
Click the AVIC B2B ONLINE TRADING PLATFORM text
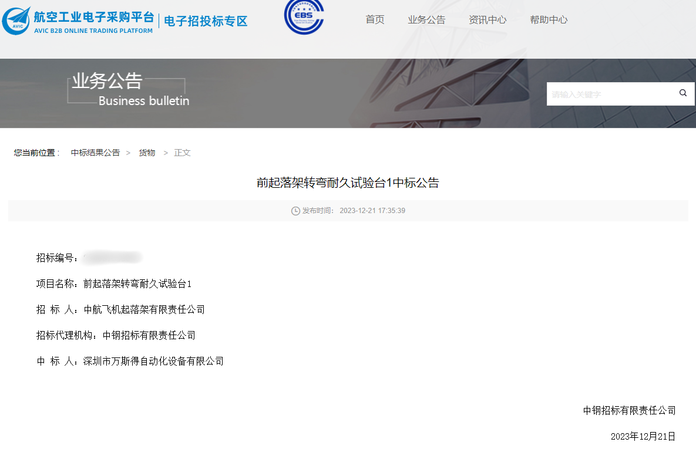click(93, 31)
